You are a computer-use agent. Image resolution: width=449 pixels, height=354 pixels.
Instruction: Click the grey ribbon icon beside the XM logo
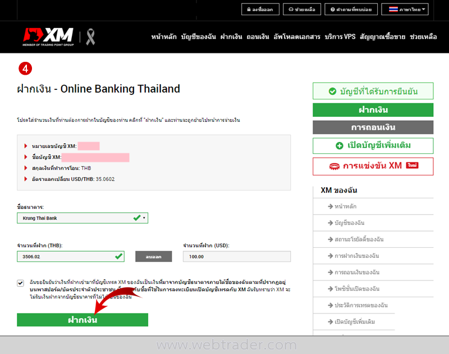click(90, 37)
